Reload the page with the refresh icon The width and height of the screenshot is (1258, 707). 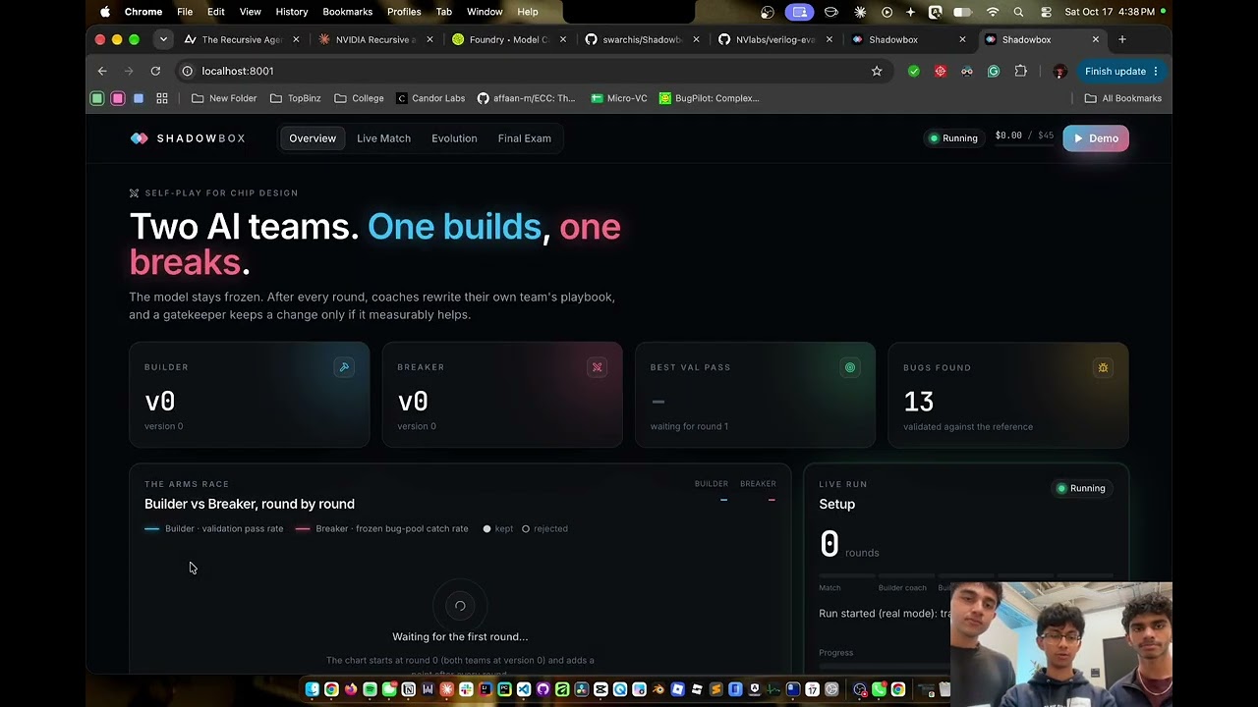(x=155, y=71)
